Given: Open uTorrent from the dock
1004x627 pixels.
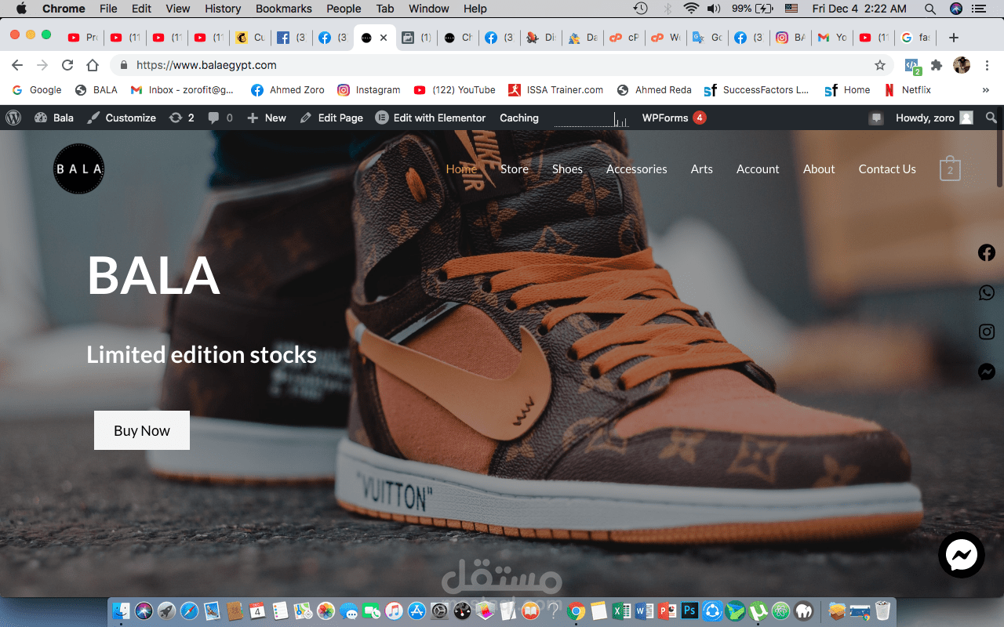Looking at the screenshot, I should coord(758,611).
